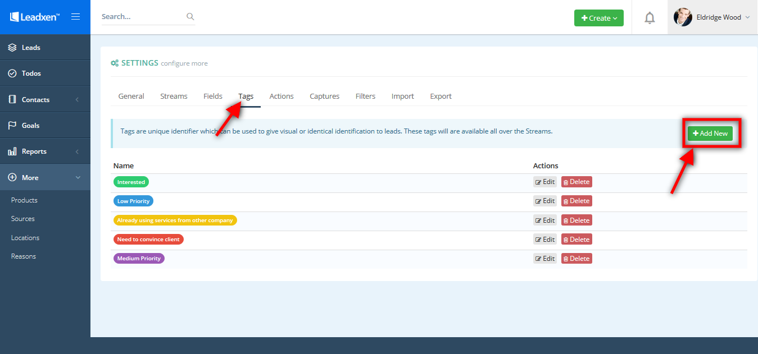Click the Actions column header

546,165
